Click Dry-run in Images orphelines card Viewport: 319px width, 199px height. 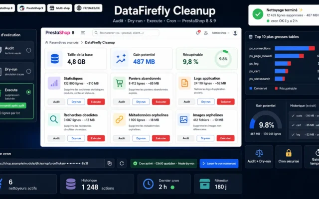pyautogui.click(x=205, y=138)
